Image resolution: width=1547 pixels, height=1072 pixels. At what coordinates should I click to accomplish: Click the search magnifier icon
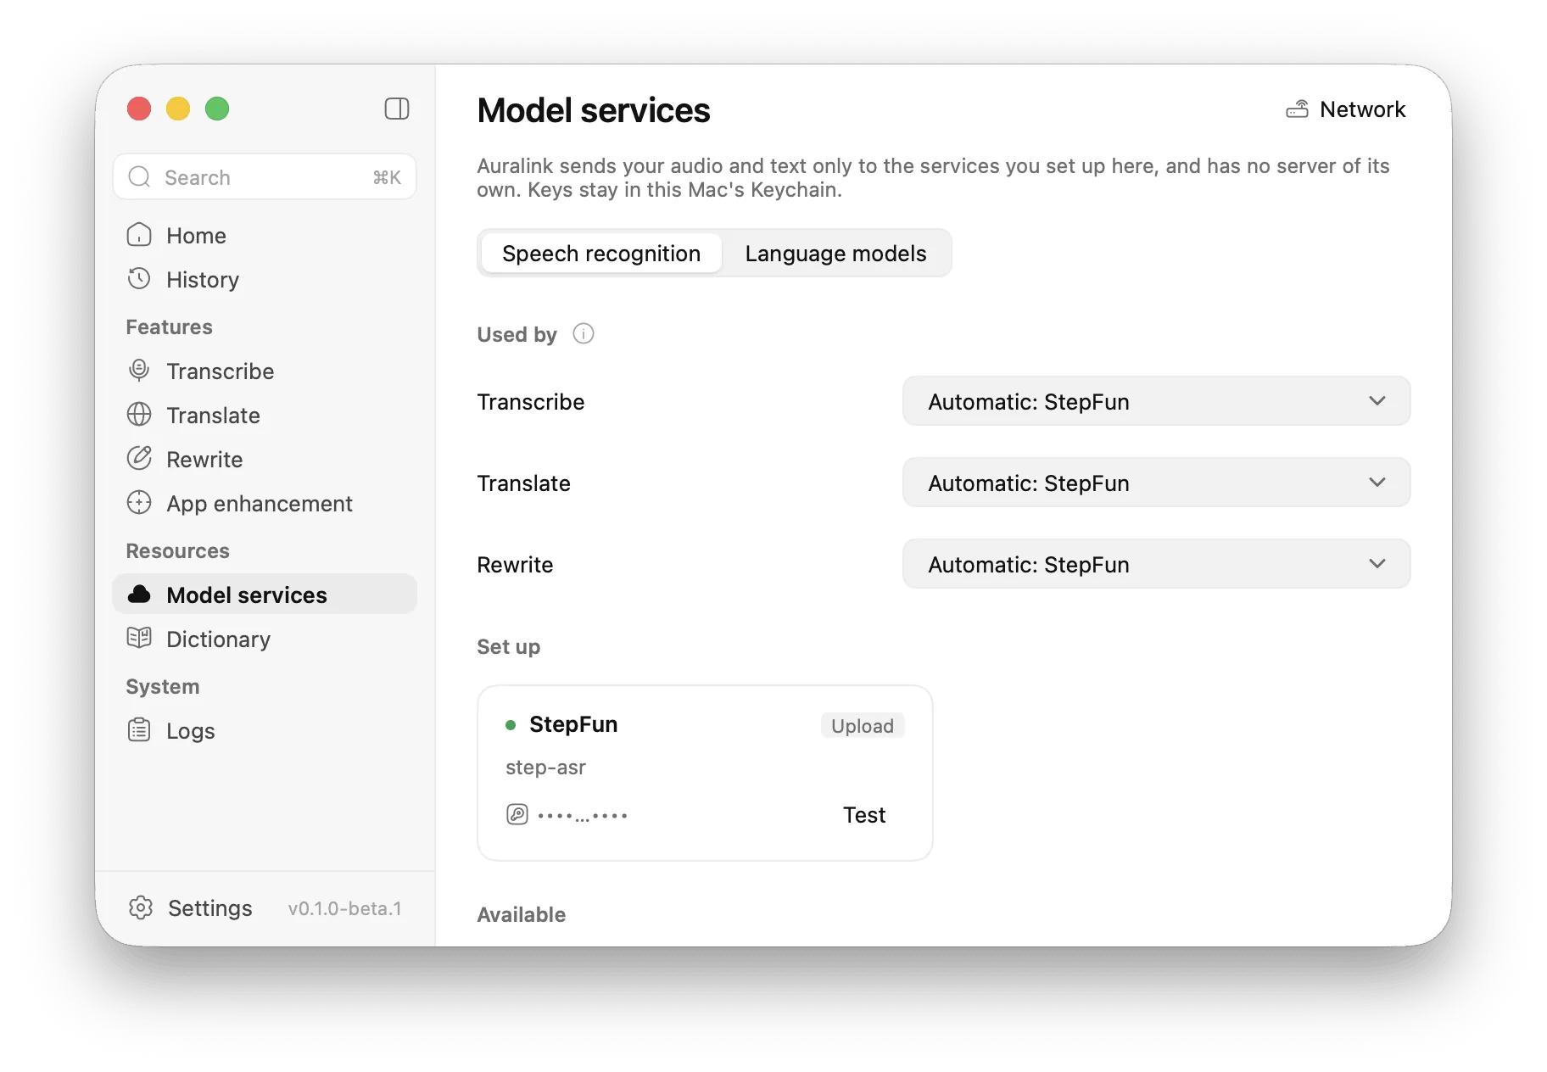click(139, 177)
